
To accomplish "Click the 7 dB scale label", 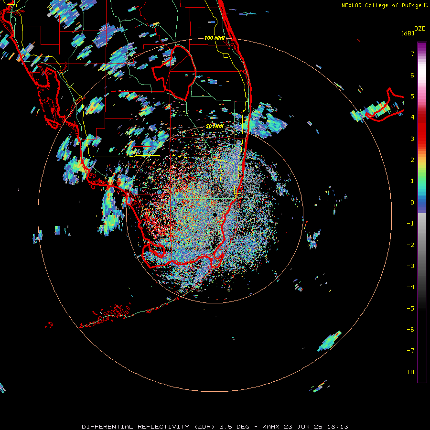I will pyautogui.click(x=412, y=54).
